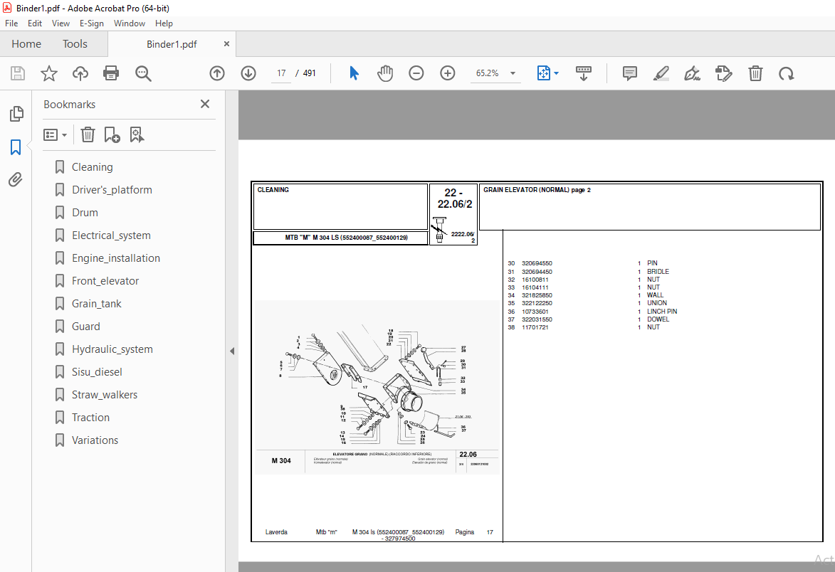
Task: Click the CLEANING section heading on page
Action: pyautogui.click(x=273, y=190)
